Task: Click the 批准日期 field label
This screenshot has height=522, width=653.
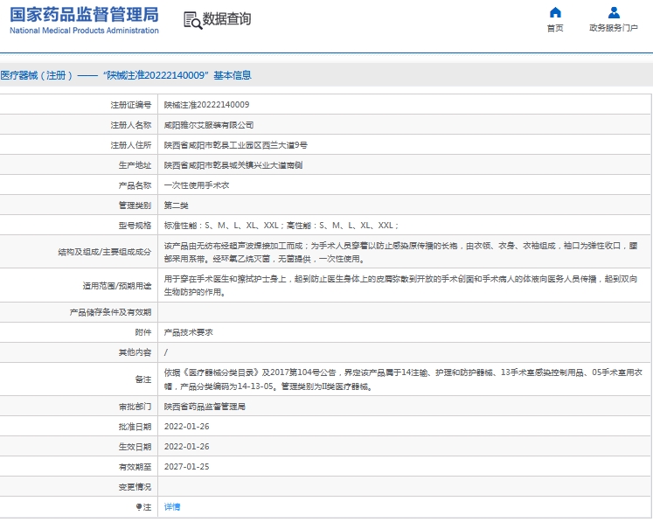Action: pyautogui.click(x=135, y=427)
